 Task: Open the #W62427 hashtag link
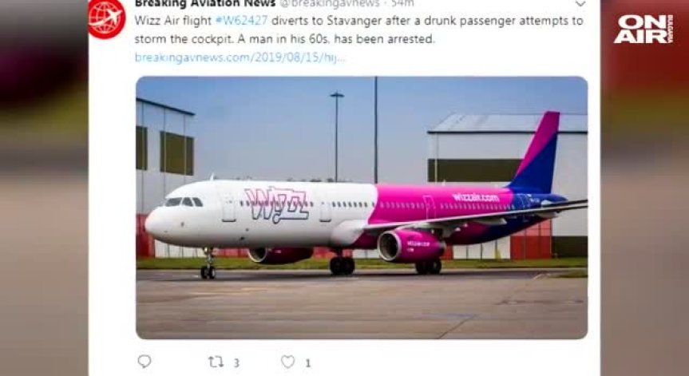click(241, 21)
